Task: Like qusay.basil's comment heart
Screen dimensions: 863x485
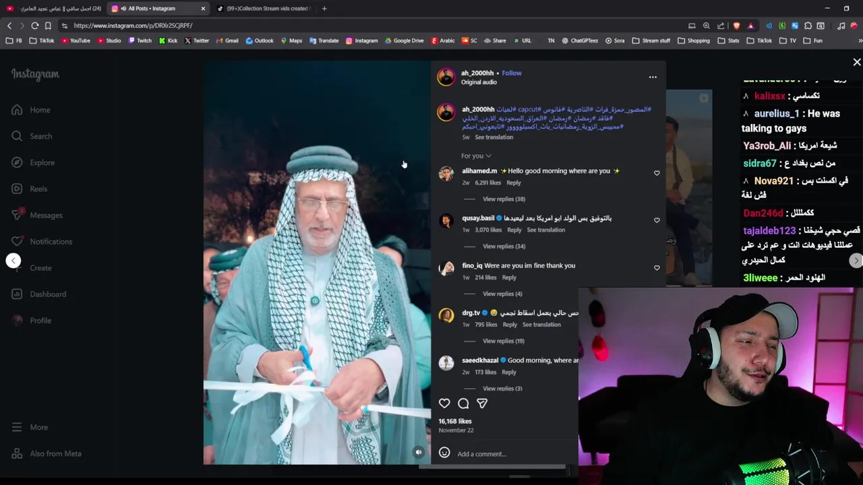Action: 657,220
